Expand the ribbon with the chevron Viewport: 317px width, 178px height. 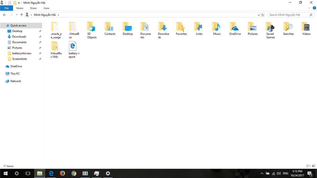pyautogui.click(x=309, y=8)
